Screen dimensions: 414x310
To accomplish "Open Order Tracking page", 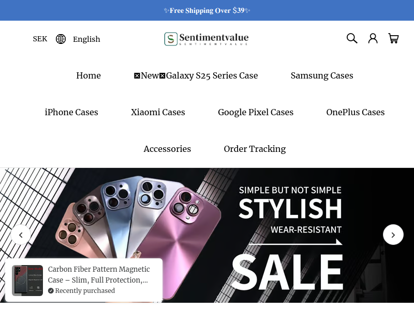I will [255, 149].
